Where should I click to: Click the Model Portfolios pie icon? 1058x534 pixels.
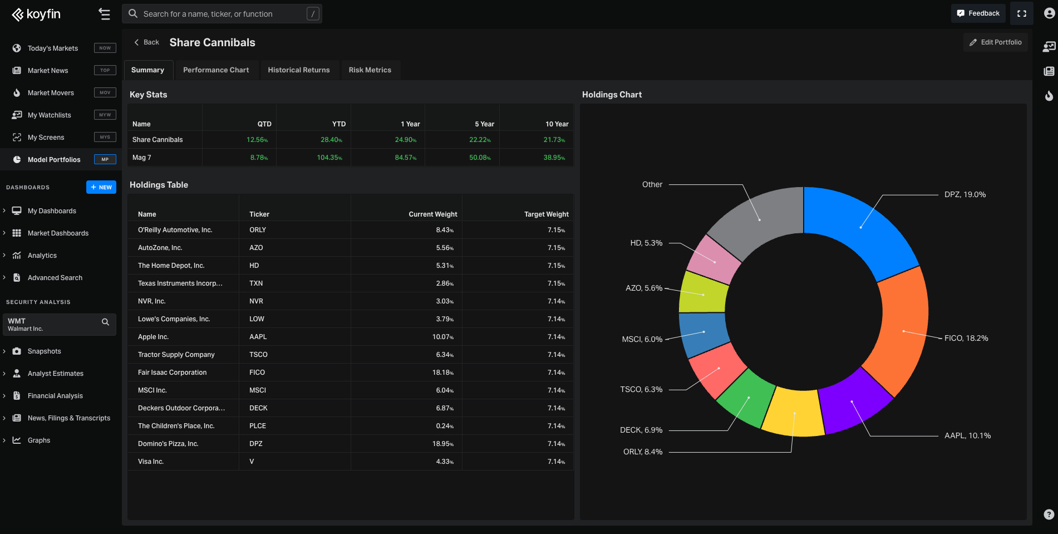[17, 160]
